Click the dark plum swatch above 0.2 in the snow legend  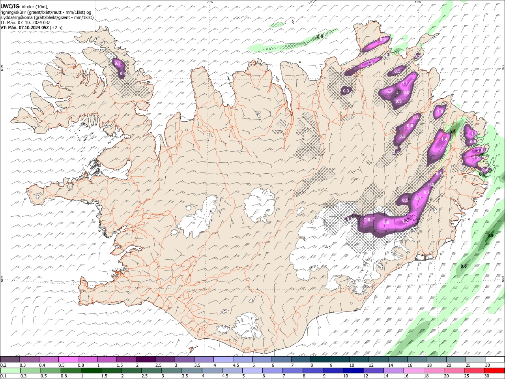(10, 360)
